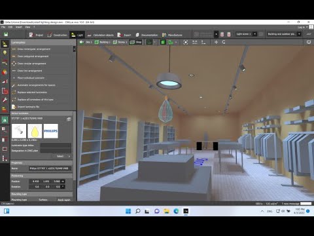This screenshot has height=236, width=314.
Task: Click the luminaire product photo thumbnail
Action: tap(19, 131)
